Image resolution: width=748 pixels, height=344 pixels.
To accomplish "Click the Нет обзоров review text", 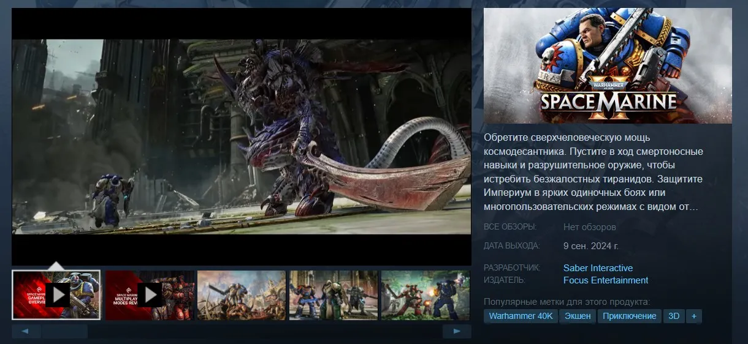I will (x=590, y=227).
